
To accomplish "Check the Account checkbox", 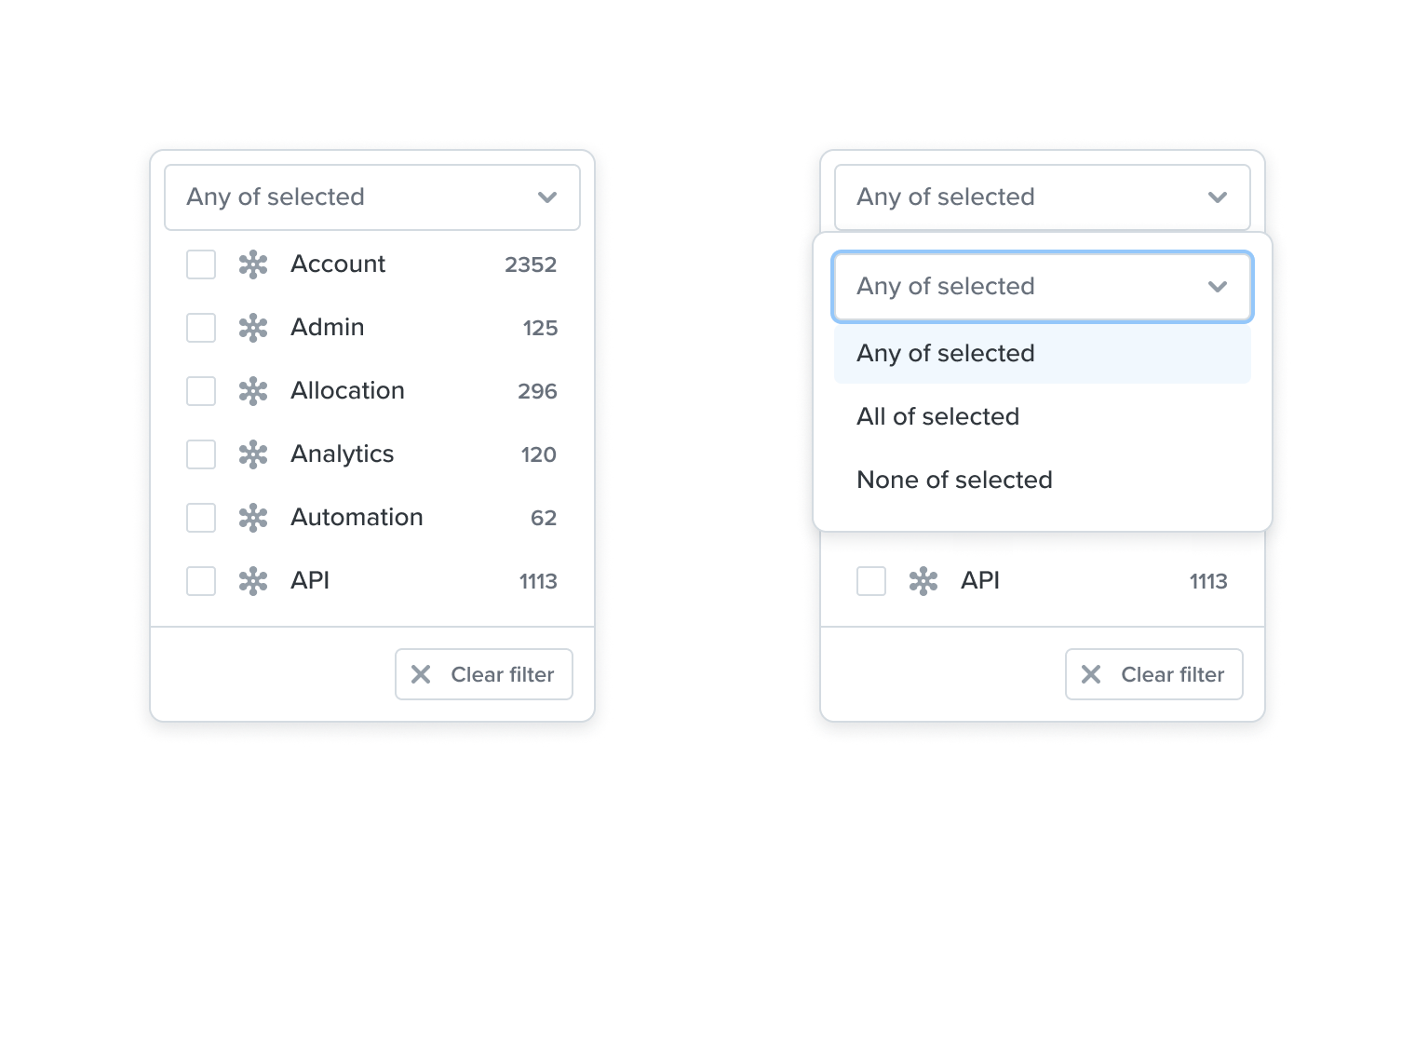I will click(x=201, y=264).
